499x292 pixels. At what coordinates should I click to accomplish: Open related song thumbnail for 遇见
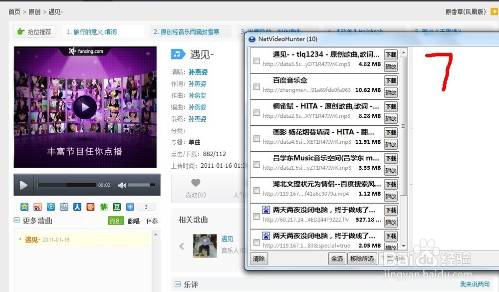[205, 246]
